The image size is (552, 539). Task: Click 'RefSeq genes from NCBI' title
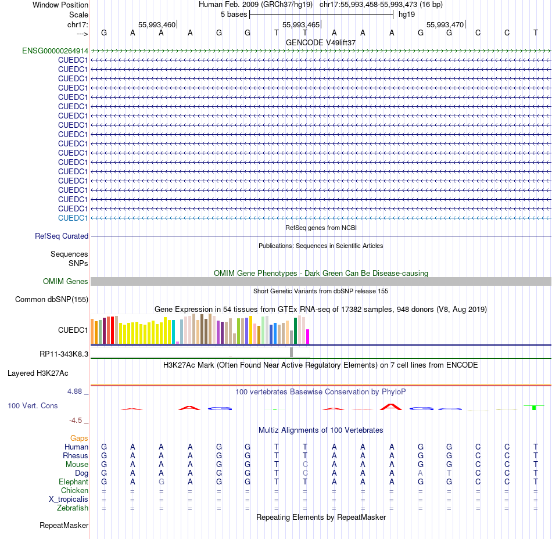[321, 228]
